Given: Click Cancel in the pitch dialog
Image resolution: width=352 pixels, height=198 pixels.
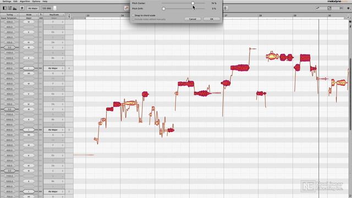Looking at the screenshot, I should click(x=193, y=19).
